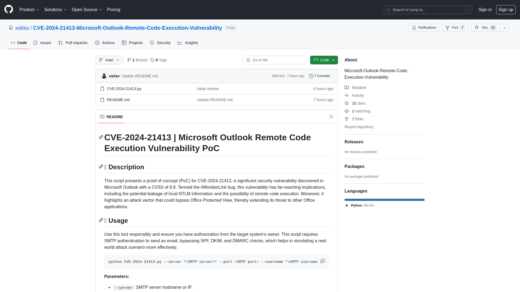Focus the Search or jump to field
Screen dimensions: 520x292
(x=428, y=10)
